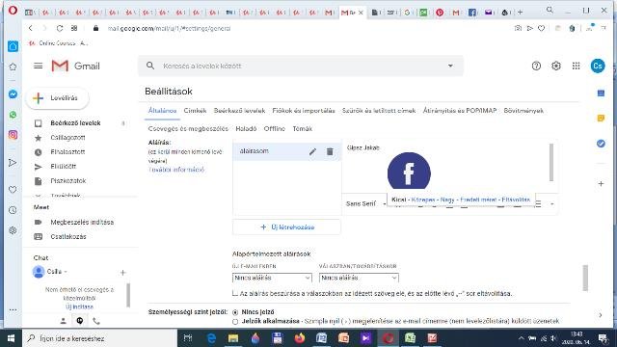Screen dimensions: 617x347
Task: Open reply/forward default signature dropdown
Action: pos(359,278)
